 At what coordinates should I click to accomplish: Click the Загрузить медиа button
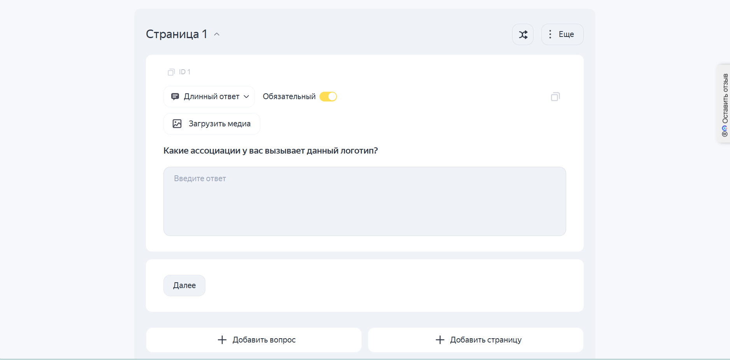[x=212, y=124]
